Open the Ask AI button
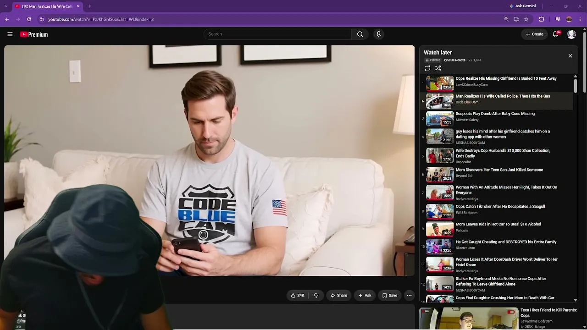The height and width of the screenshot is (330, 587). click(x=365, y=296)
